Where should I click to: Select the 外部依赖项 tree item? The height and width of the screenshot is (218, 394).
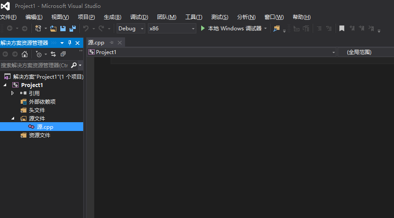click(x=42, y=102)
